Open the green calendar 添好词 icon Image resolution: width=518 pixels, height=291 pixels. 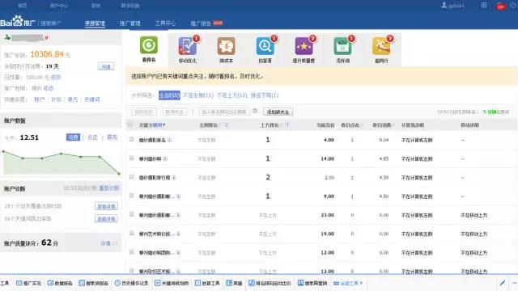click(342, 46)
